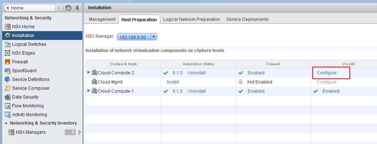Open NSX Managers chevron arrow
377x144 pixels.
[80, 132]
